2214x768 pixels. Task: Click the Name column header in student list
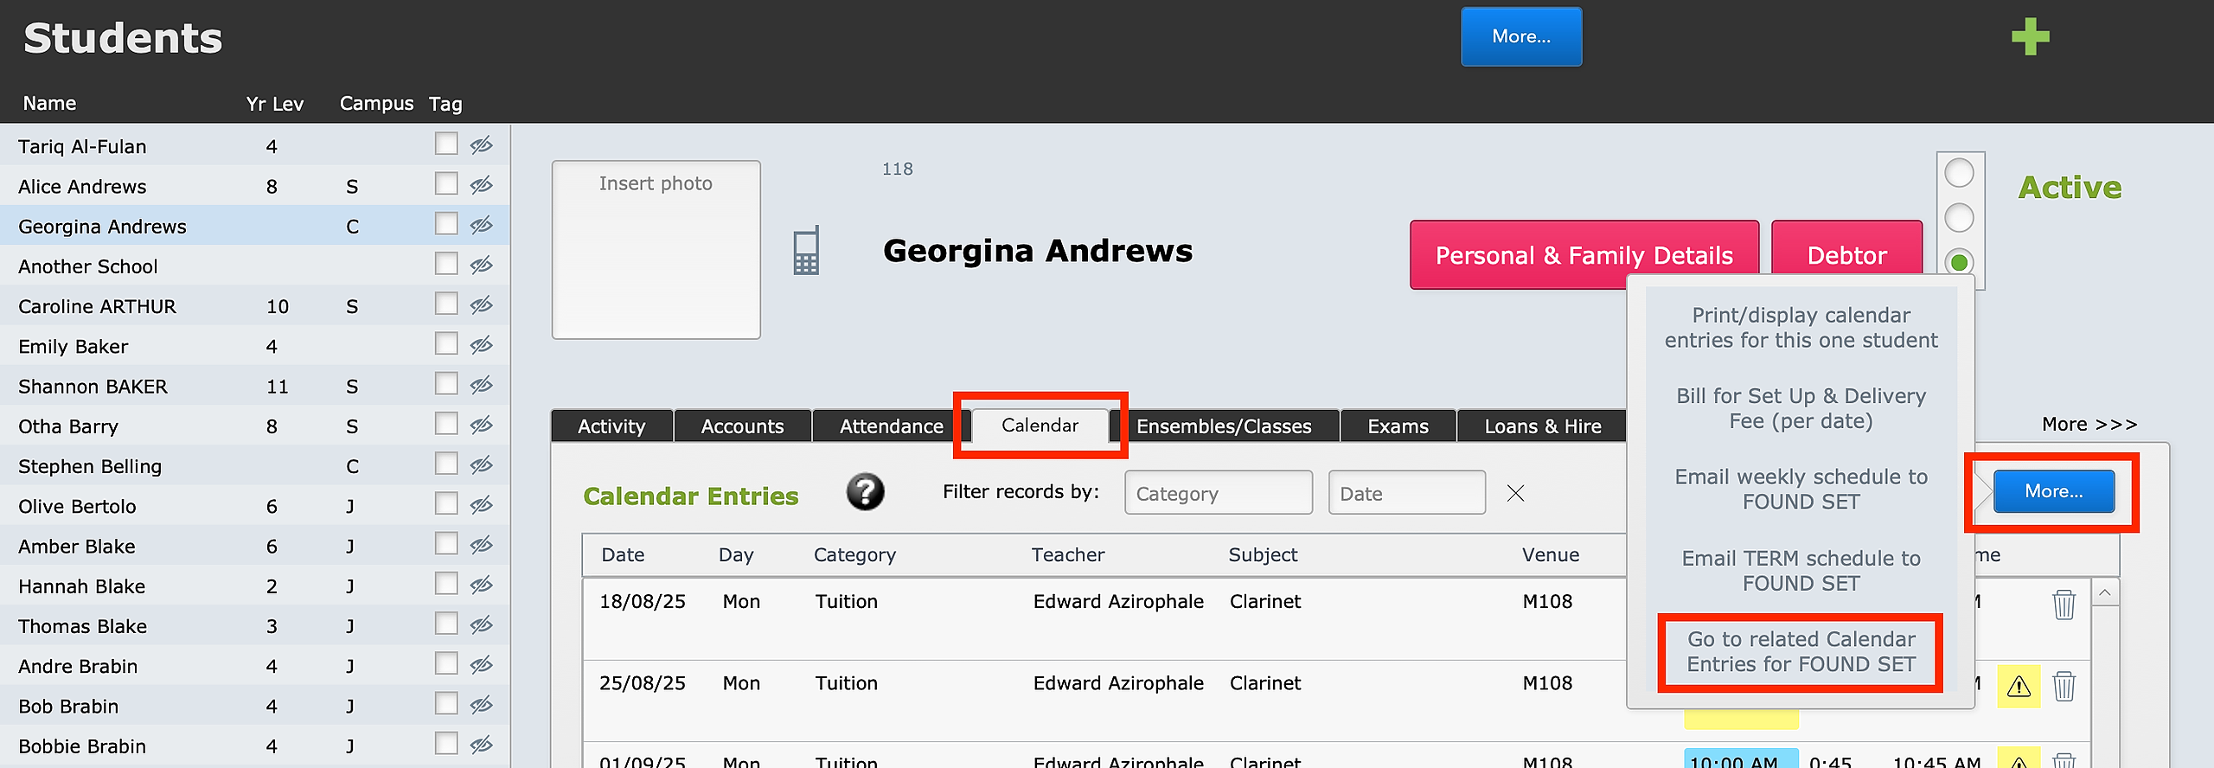[x=49, y=103]
